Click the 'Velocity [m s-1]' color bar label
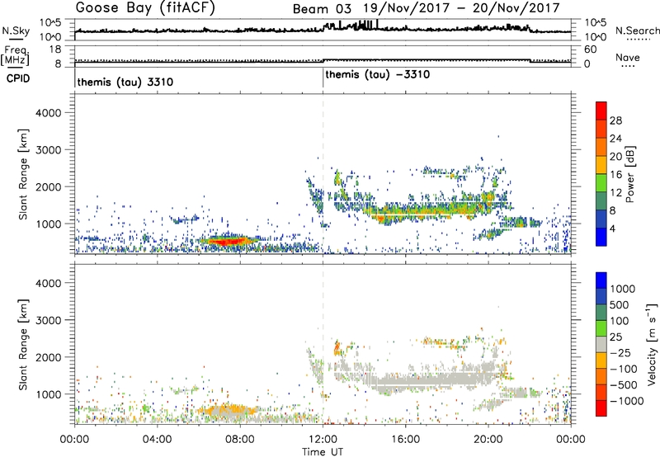 (652, 344)
